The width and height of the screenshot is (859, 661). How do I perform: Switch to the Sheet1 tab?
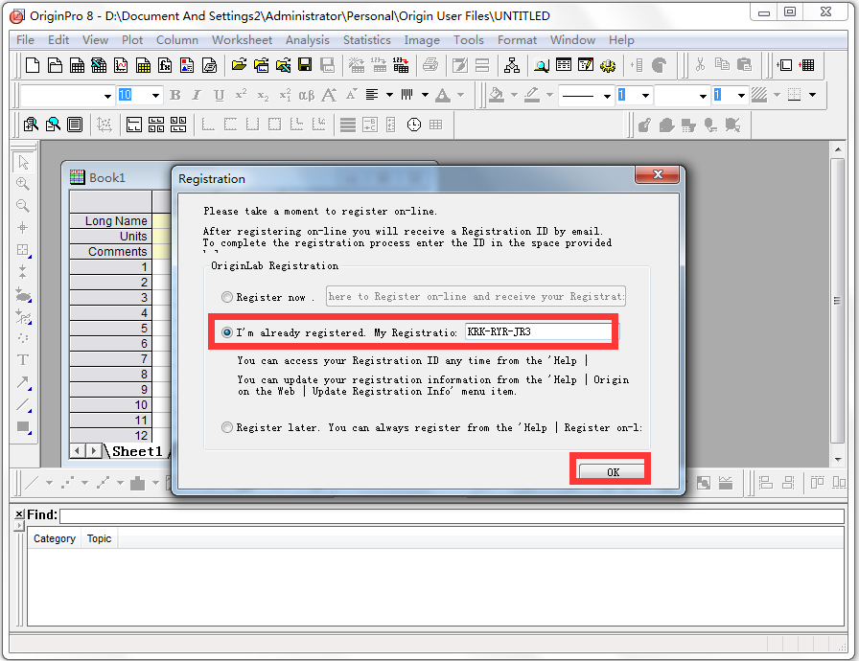coord(135,450)
